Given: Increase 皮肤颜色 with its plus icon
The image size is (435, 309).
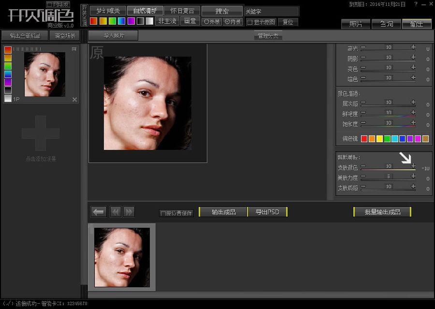Looking at the screenshot, I should pyautogui.click(x=413, y=166).
